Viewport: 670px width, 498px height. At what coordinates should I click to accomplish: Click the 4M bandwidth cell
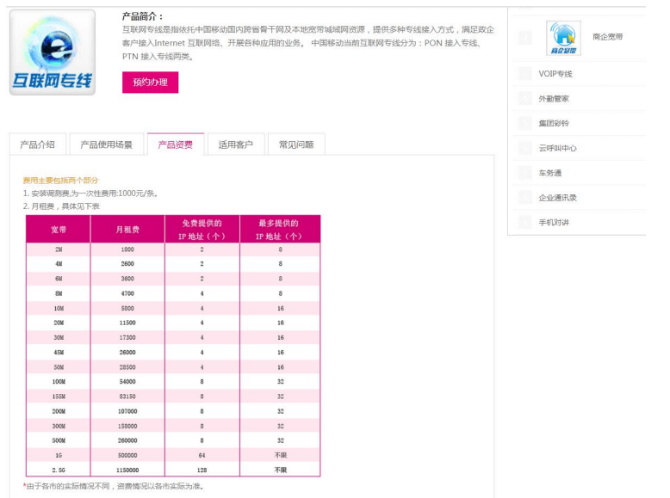tap(59, 264)
